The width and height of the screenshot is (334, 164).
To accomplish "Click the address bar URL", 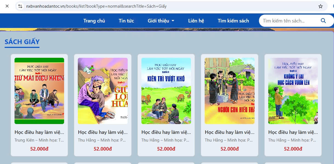I will (x=96, y=6).
